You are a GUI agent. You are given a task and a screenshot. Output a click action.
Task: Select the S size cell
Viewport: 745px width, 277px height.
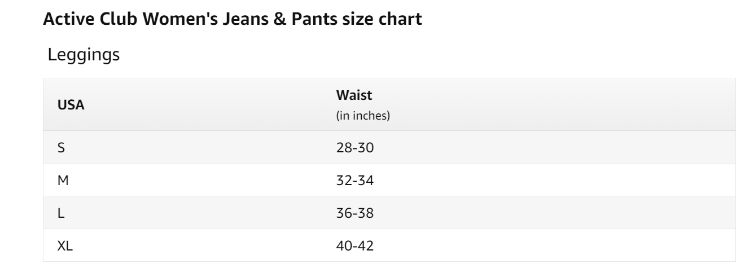coord(62,148)
